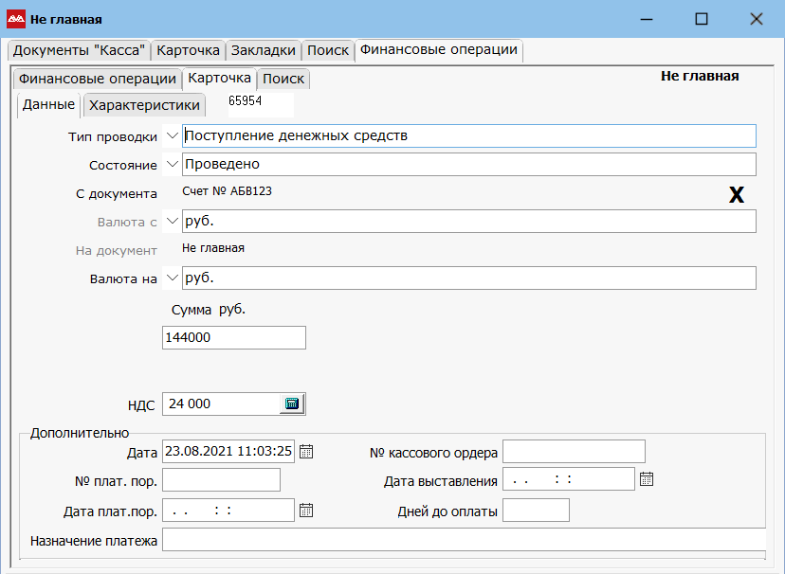The image size is (785, 574).
Task: Switch to the Документы "Касса" tab
Action: 79,50
